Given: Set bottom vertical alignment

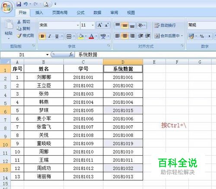Looking at the screenshot, I should point(132,26).
